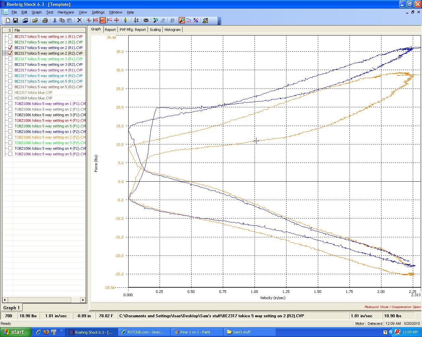
Task: Uncheck BE2317 setting on 2 (R1) file
Action: 10,48
